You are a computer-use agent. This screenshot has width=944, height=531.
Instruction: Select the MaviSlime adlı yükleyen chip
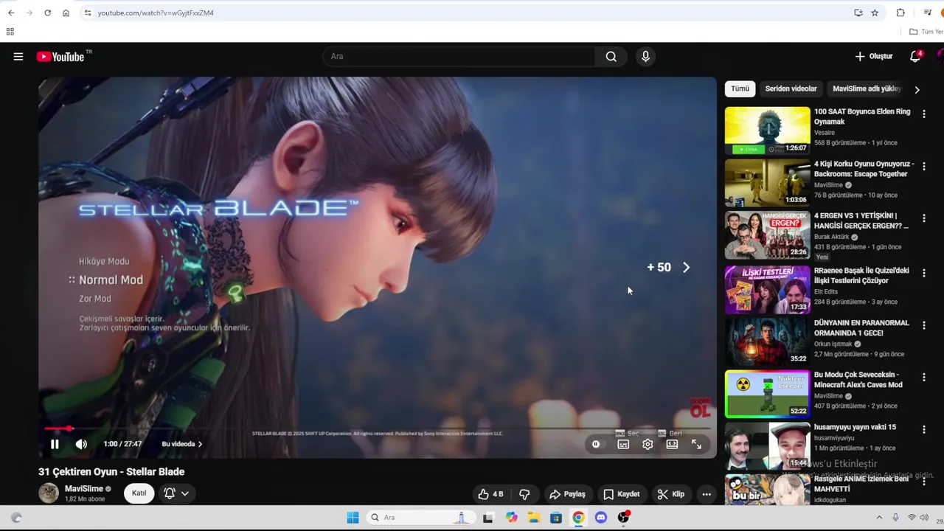867,88
